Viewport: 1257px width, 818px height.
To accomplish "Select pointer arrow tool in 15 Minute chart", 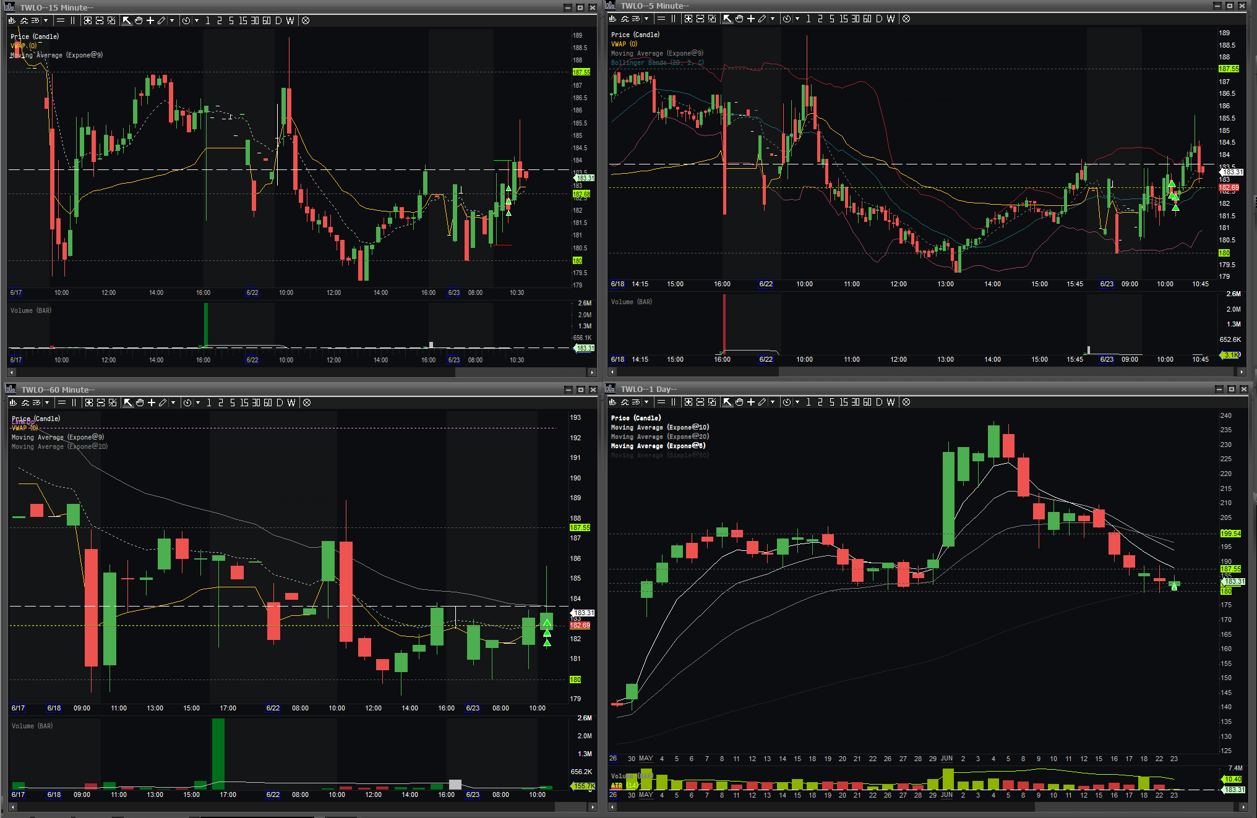I will [x=127, y=20].
